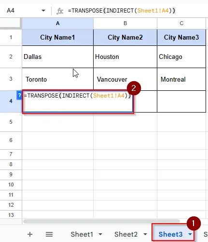Image resolution: width=208 pixels, height=242 pixels.
Task: Select row 3 header
Action: click(x=11, y=79)
